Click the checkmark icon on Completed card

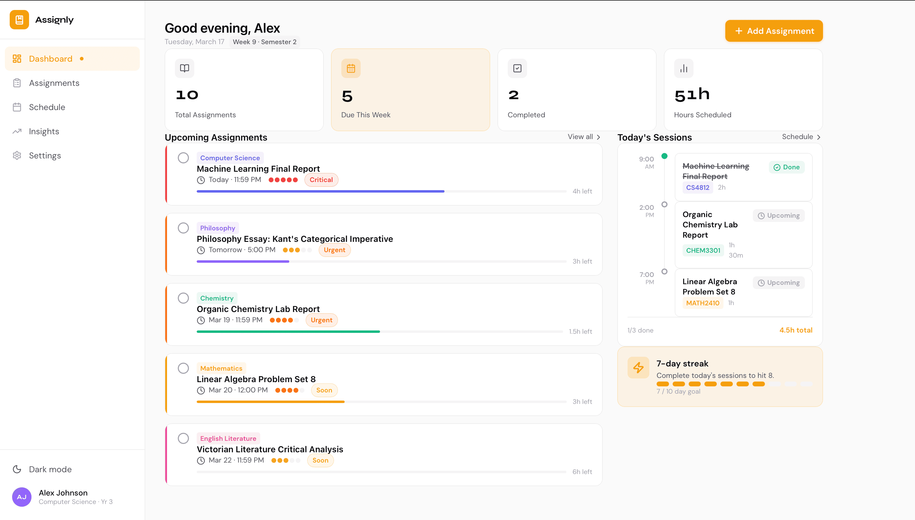point(517,68)
